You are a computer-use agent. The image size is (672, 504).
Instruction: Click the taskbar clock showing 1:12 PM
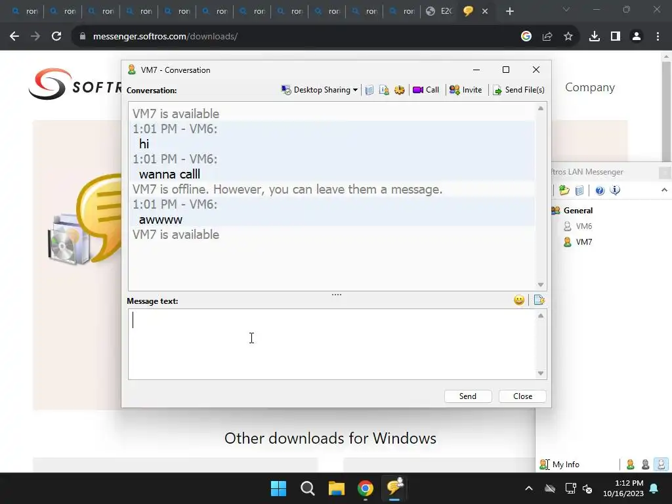pyautogui.click(x=623, y=488)
